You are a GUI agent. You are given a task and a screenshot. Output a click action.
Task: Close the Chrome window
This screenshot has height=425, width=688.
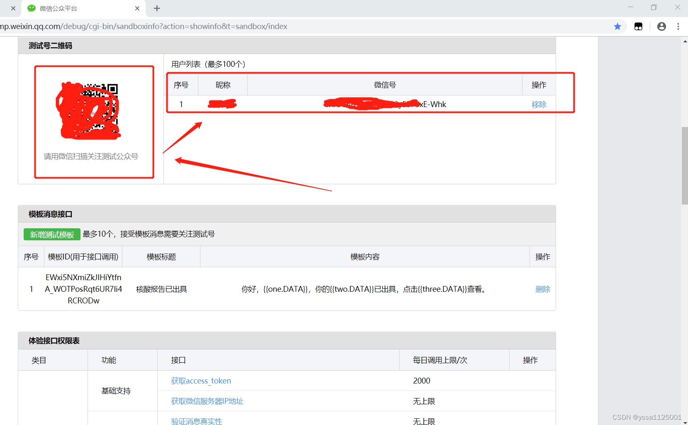[678, 7]
